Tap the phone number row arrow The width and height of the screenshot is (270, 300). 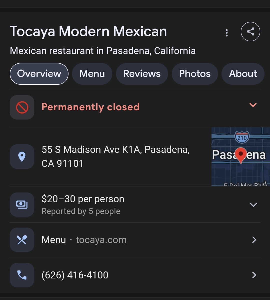click(254, 275)
